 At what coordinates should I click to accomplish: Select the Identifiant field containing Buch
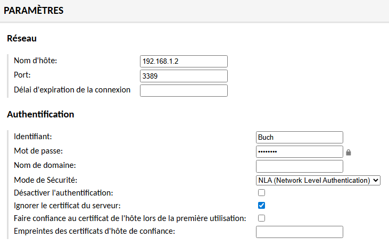(299, 137)
